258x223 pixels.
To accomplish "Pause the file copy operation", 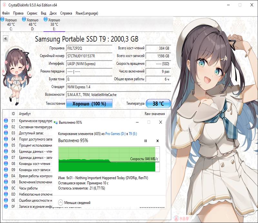I will pos(145,141).
